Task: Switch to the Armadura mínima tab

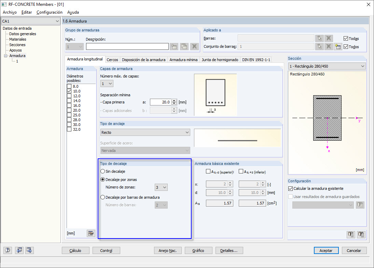Action: pyautogui.click(x=183, y=60)
